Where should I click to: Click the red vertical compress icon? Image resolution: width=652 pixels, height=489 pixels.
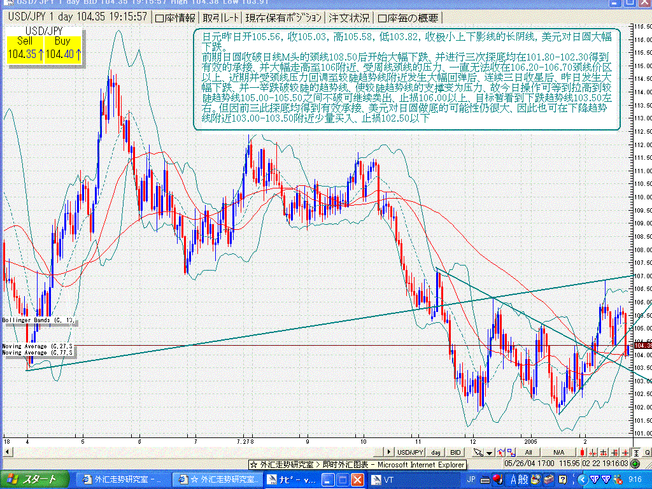pos(625,453)
